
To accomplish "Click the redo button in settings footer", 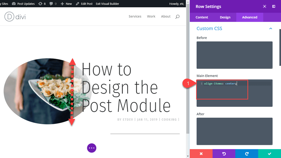I will [x=247, y=154].
